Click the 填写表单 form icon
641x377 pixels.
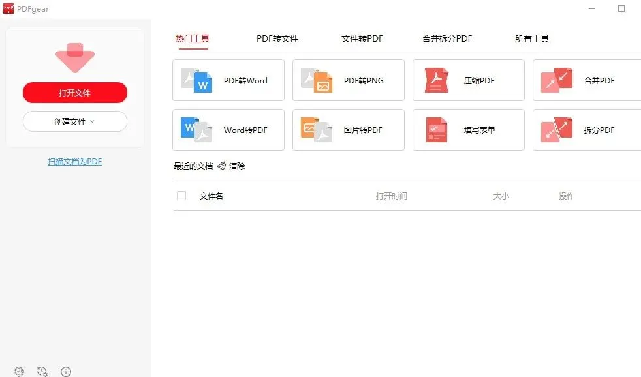(x=436, y=130)
